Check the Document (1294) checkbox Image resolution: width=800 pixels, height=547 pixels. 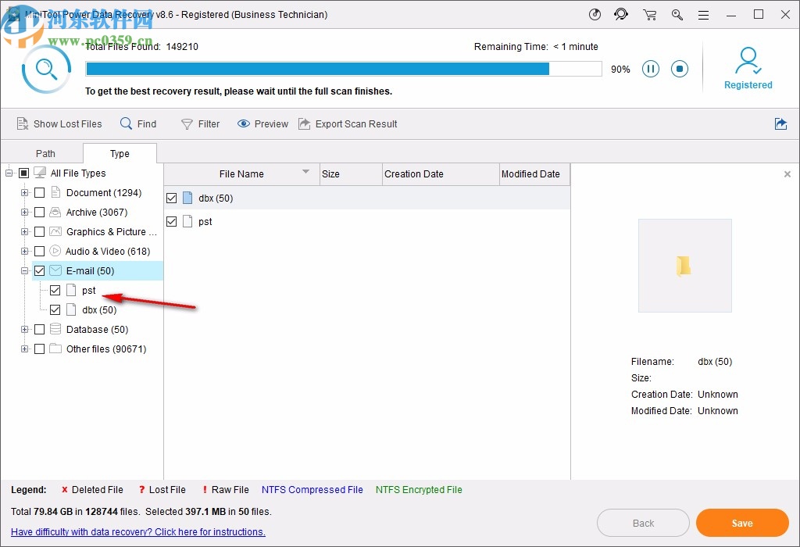pos(39,192)
